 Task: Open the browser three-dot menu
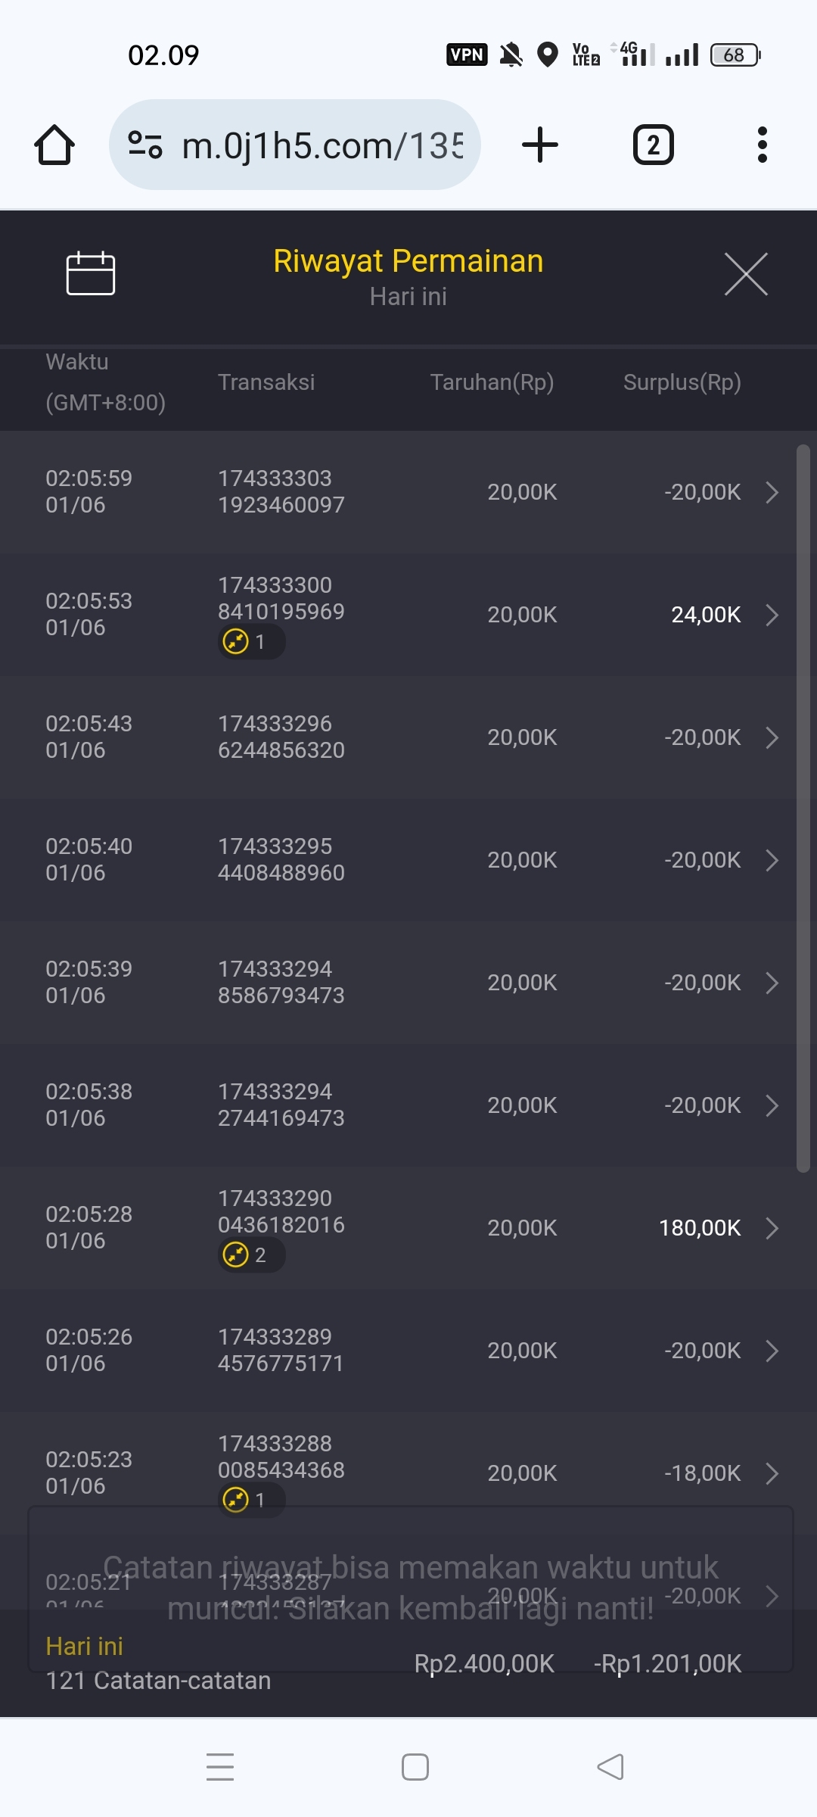(762, 145)
